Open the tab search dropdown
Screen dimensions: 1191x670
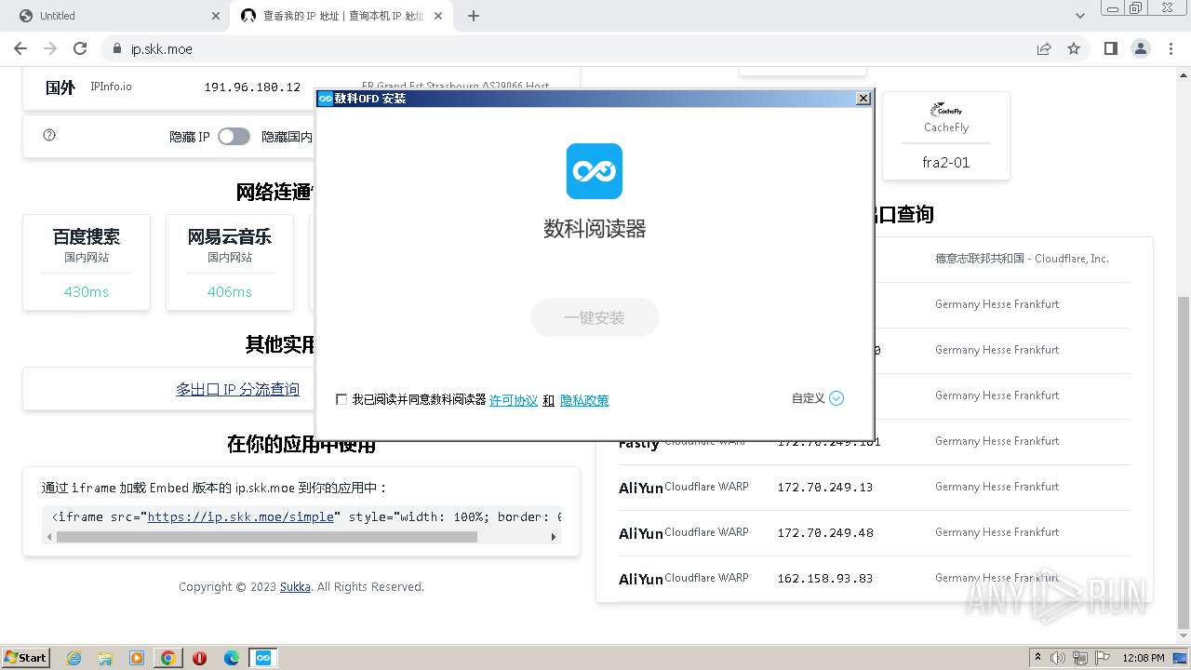[1080, 16]
